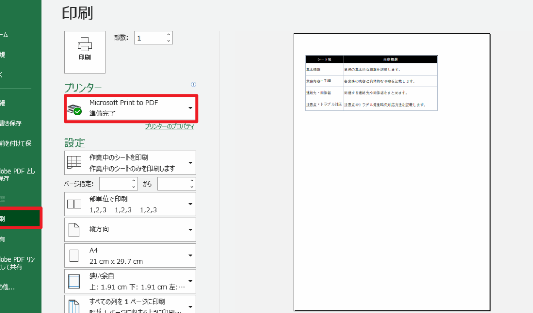Click the collated pages icon beside 部単位で印刷
This screenshot has width=533, height=313.
click(x=73, y=204)
